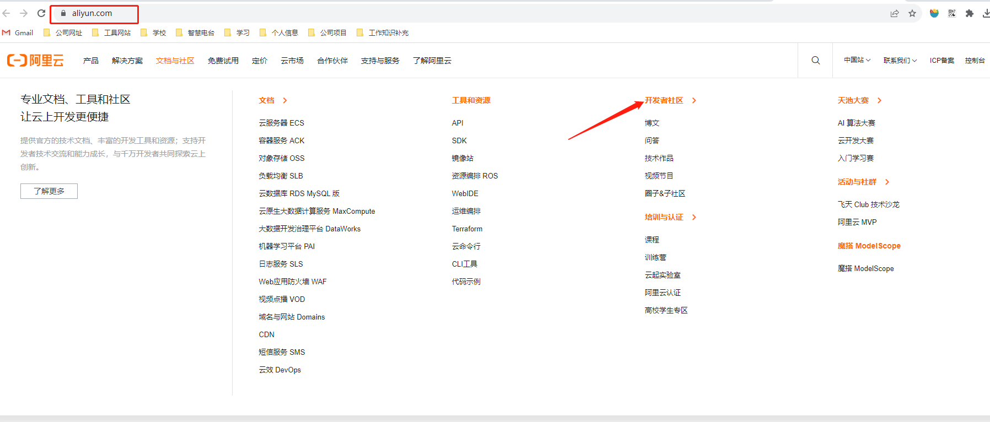This screenshot has height=422, width=990.
Task: Open the 了解阿里云 menu
Action: (x=432, y=61)
